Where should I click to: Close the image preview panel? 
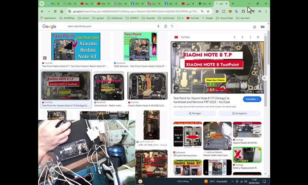pos(258,37)
